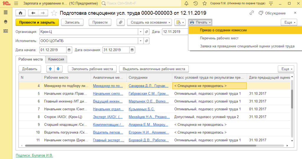Click the paperclip attachments icon
Viewport: 302px width, 159px height.
point(120,22)
